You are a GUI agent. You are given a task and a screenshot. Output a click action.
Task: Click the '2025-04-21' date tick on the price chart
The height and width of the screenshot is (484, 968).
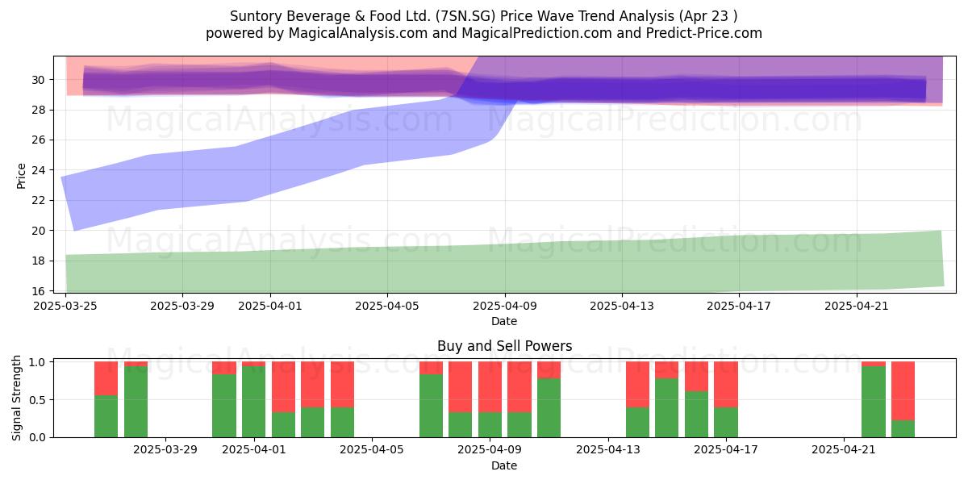click(856, 306)
